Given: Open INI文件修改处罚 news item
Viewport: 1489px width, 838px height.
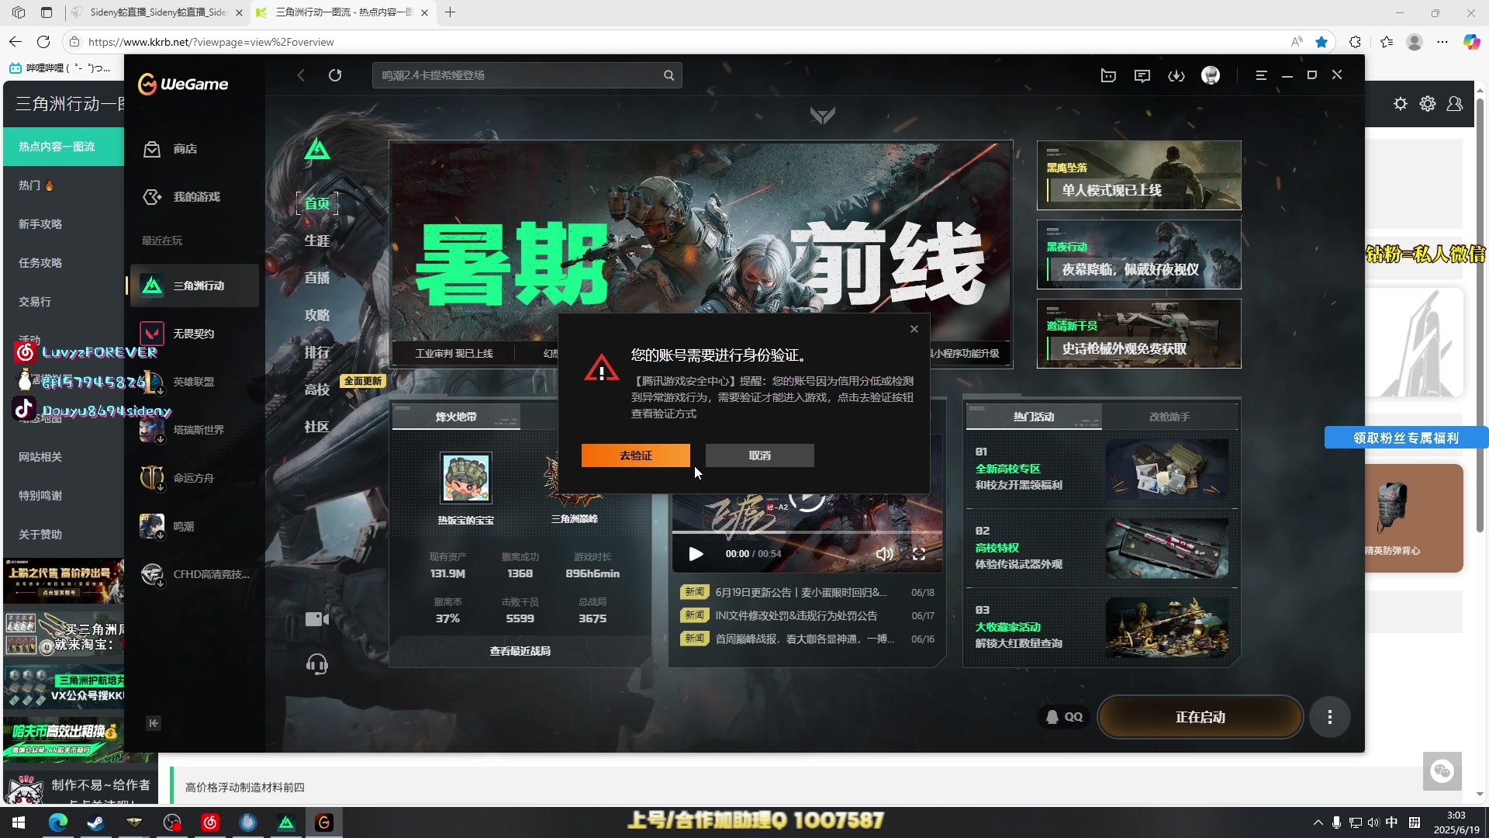Looking at the screenshot, I should pyautogui.click(x=807, y=616).
